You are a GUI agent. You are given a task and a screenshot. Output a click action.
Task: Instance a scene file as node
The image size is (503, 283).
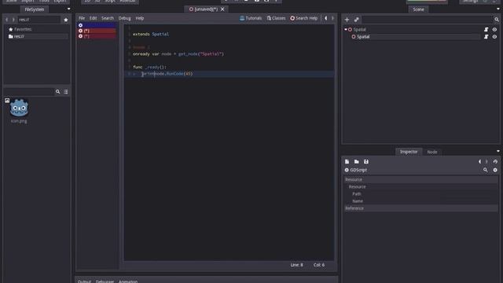click(x=356, y=20)
